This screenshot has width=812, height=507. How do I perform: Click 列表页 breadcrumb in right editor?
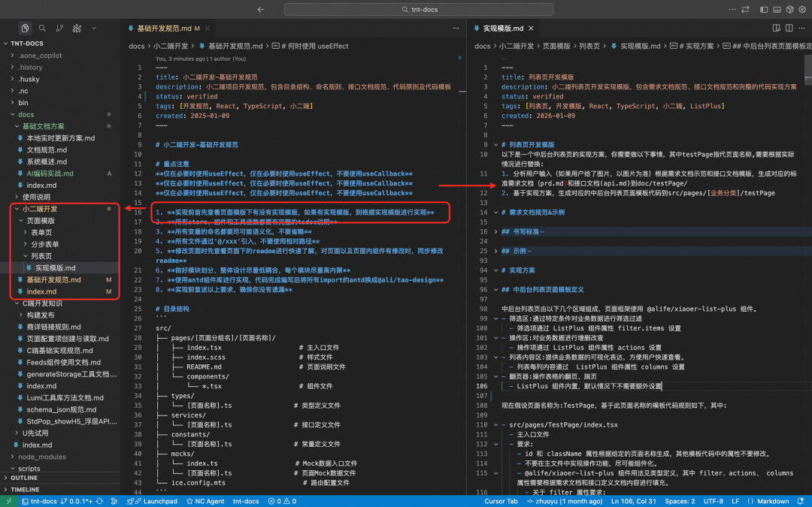click(589, 46)
